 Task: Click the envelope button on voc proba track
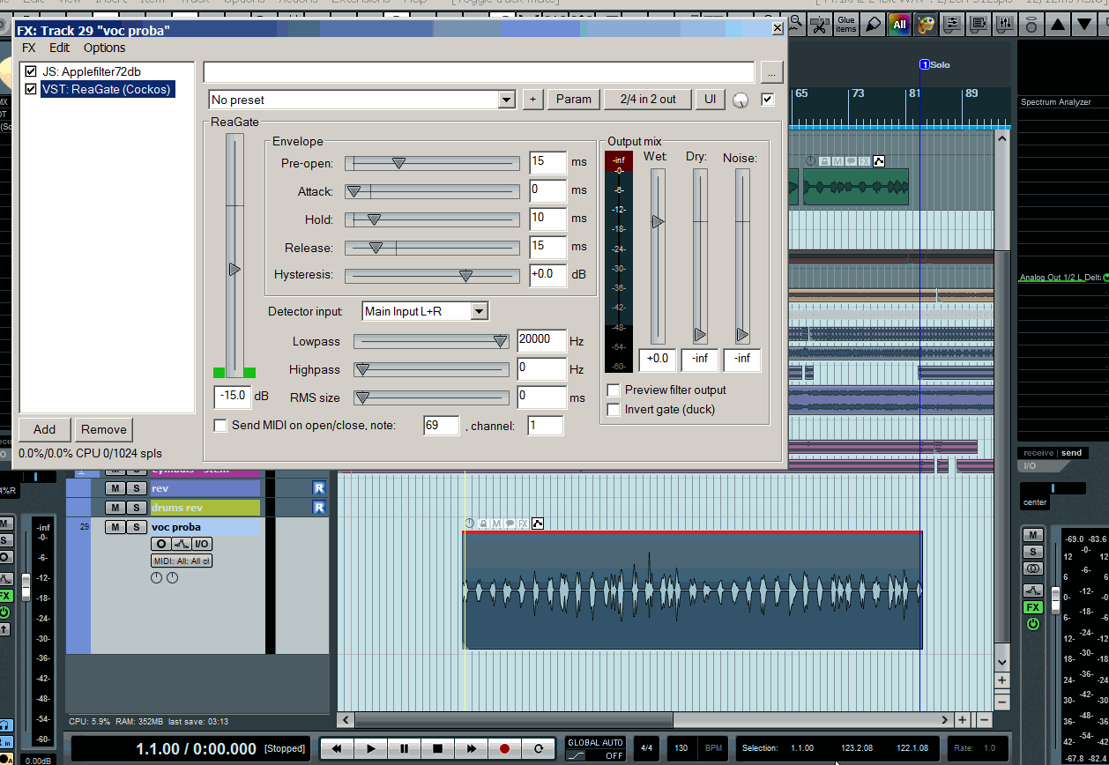click(x=182, y=544)
